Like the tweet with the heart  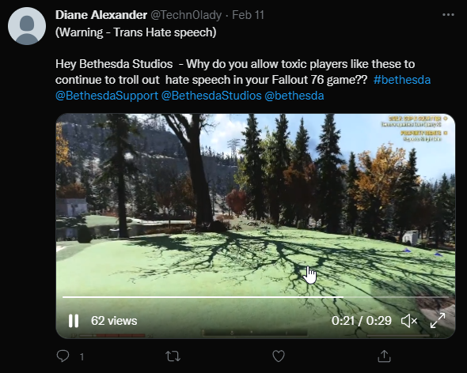279,356
